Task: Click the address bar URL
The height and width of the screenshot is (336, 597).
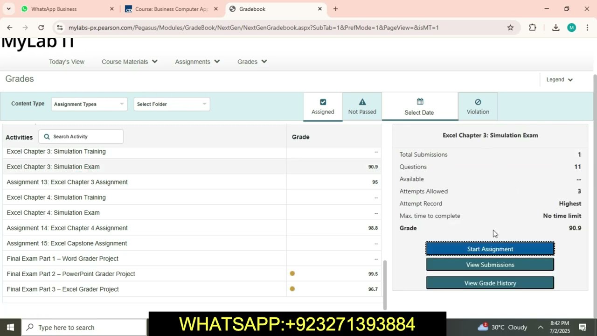Action: pyautogui.click(x=253, y=28)
